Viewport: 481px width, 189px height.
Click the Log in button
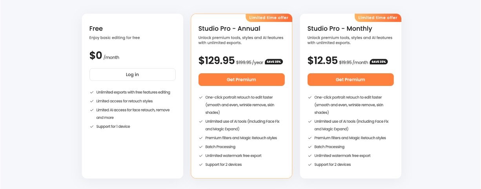132,75
